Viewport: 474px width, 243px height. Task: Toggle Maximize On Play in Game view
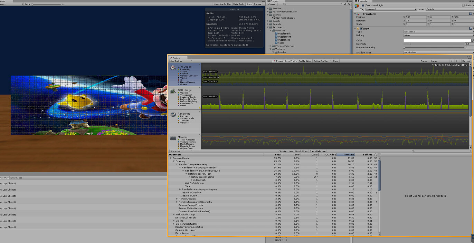pyautogui.click(x=222, y=4)
